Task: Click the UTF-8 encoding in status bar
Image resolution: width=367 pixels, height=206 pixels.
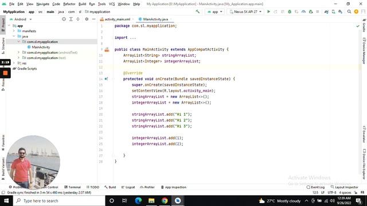Action: pyautogui.click(x=332, y=192)
